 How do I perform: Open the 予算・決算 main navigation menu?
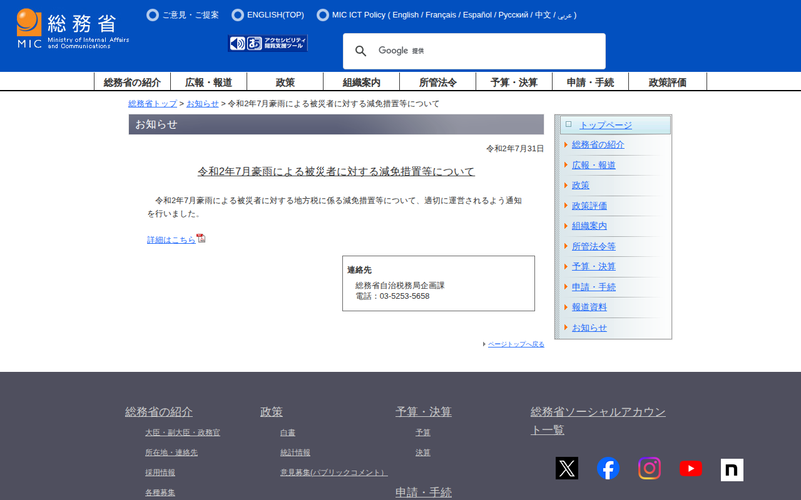point(514,82)
